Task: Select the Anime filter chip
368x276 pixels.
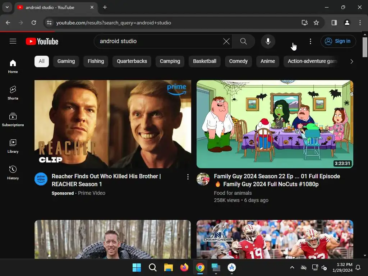Action: 267,61
